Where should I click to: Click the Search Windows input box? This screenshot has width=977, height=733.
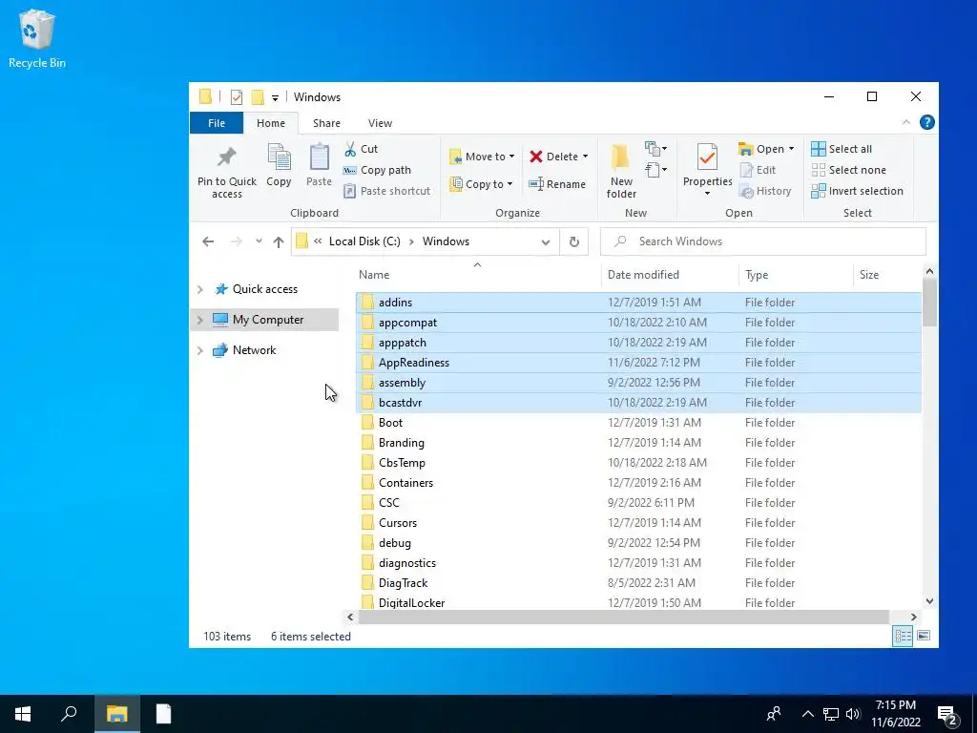(x=762, y=241)
